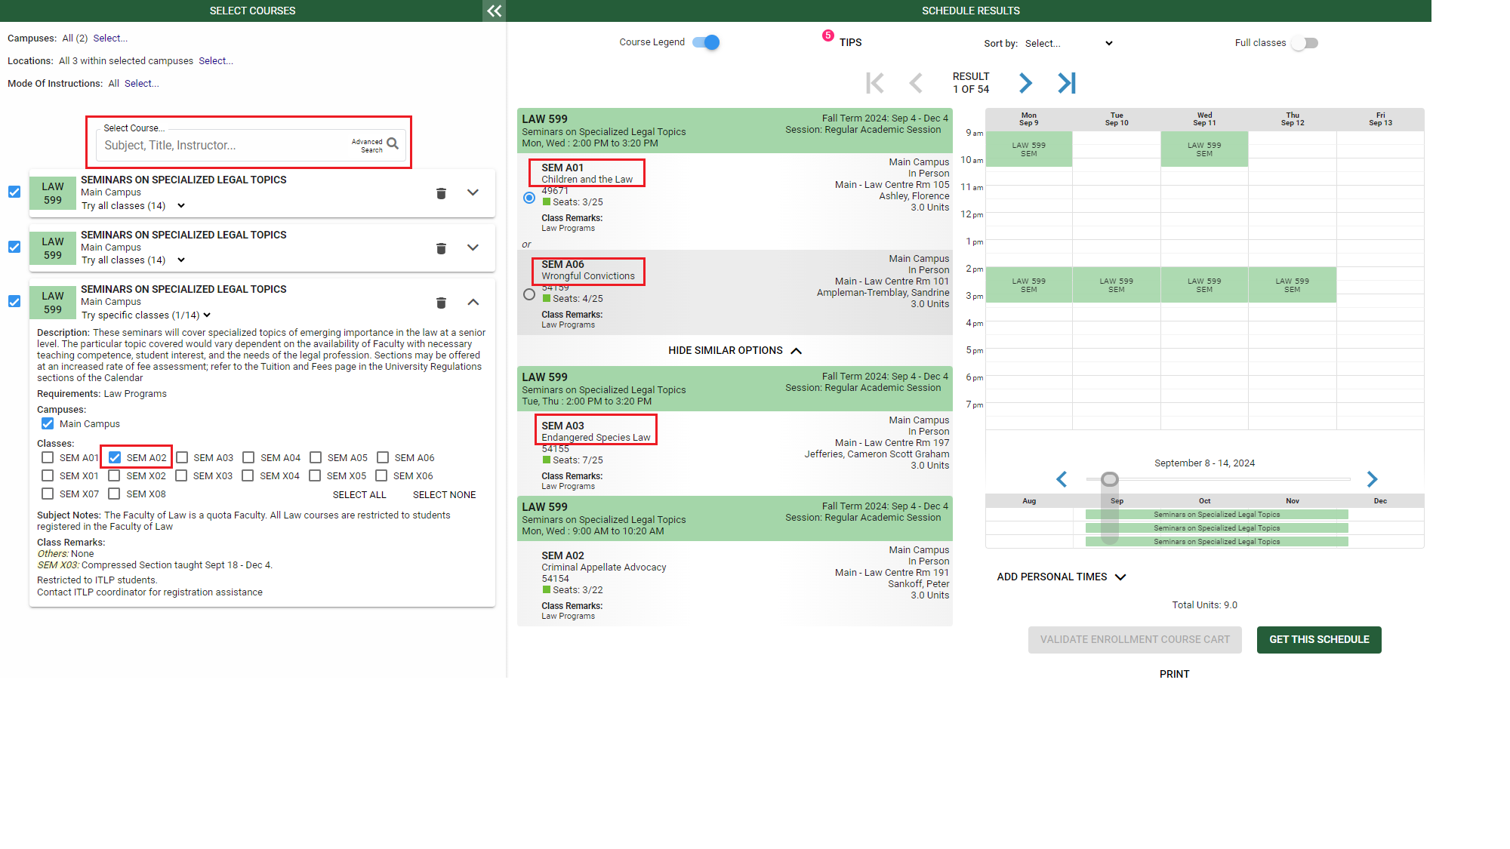
Task: Open the Sort by dropdown
Action: pyautogui.click(x=1068, y=44)
